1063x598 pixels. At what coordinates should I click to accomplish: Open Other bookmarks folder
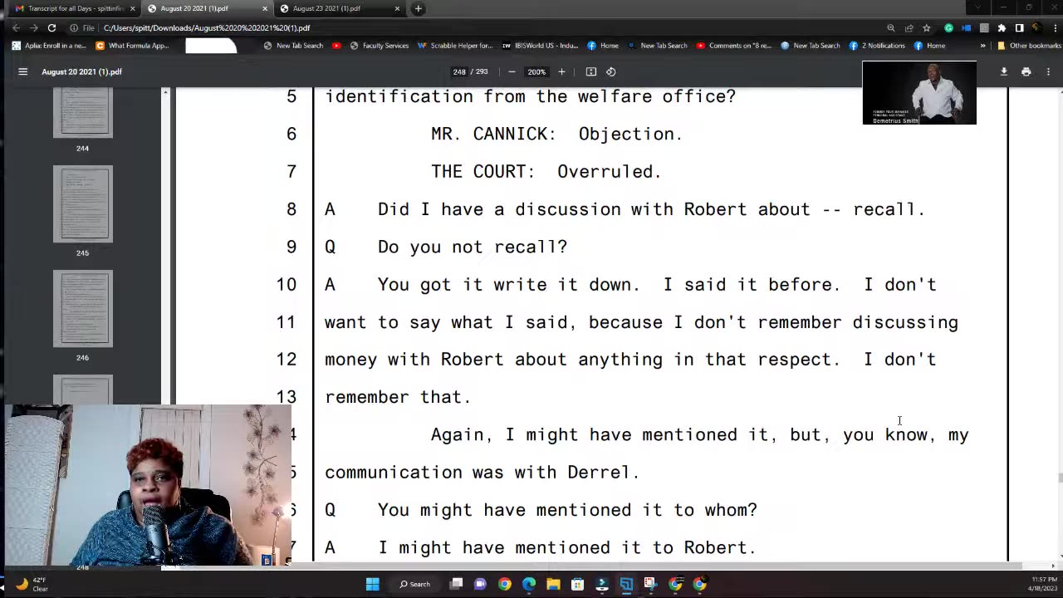pyautogui.click(x=1029, y=46)
